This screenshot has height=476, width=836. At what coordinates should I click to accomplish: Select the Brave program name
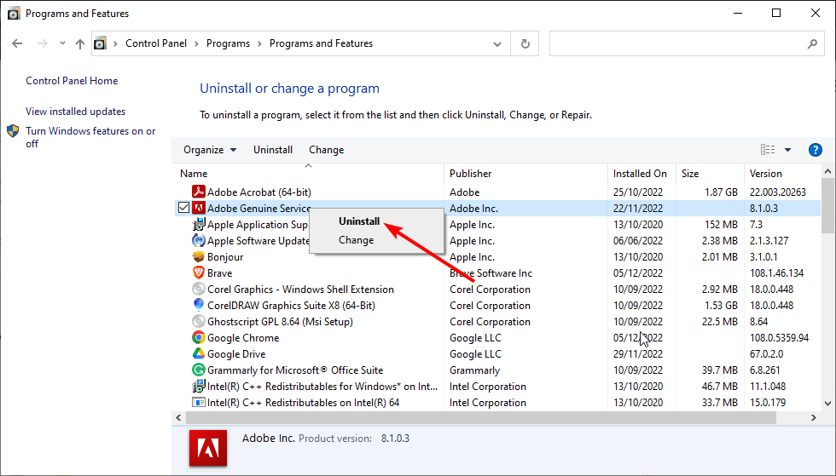(x=220, y=273)
